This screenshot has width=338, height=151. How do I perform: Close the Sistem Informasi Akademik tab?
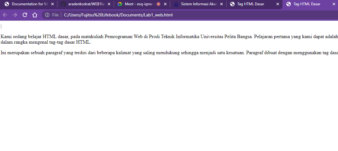[222, 4]
